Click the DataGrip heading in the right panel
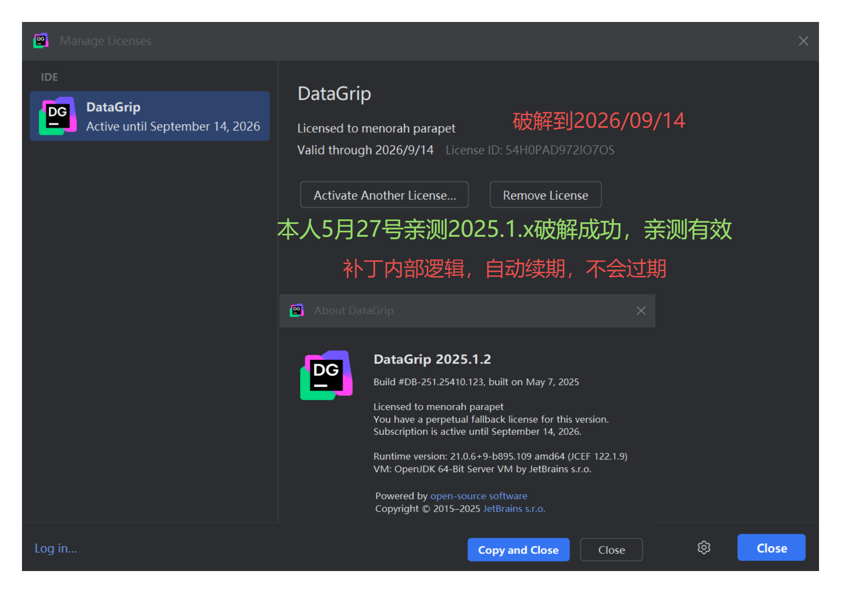The width and height of the screenshot is (841, 593). (x=334, y=94)
